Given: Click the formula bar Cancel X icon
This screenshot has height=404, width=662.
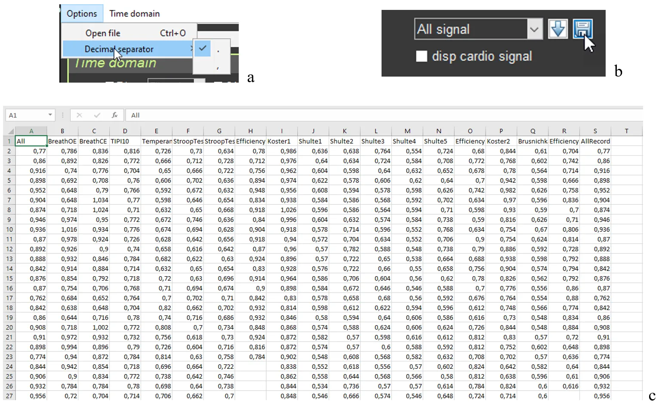Looking at the screenshot, I should tap(79, 115).
